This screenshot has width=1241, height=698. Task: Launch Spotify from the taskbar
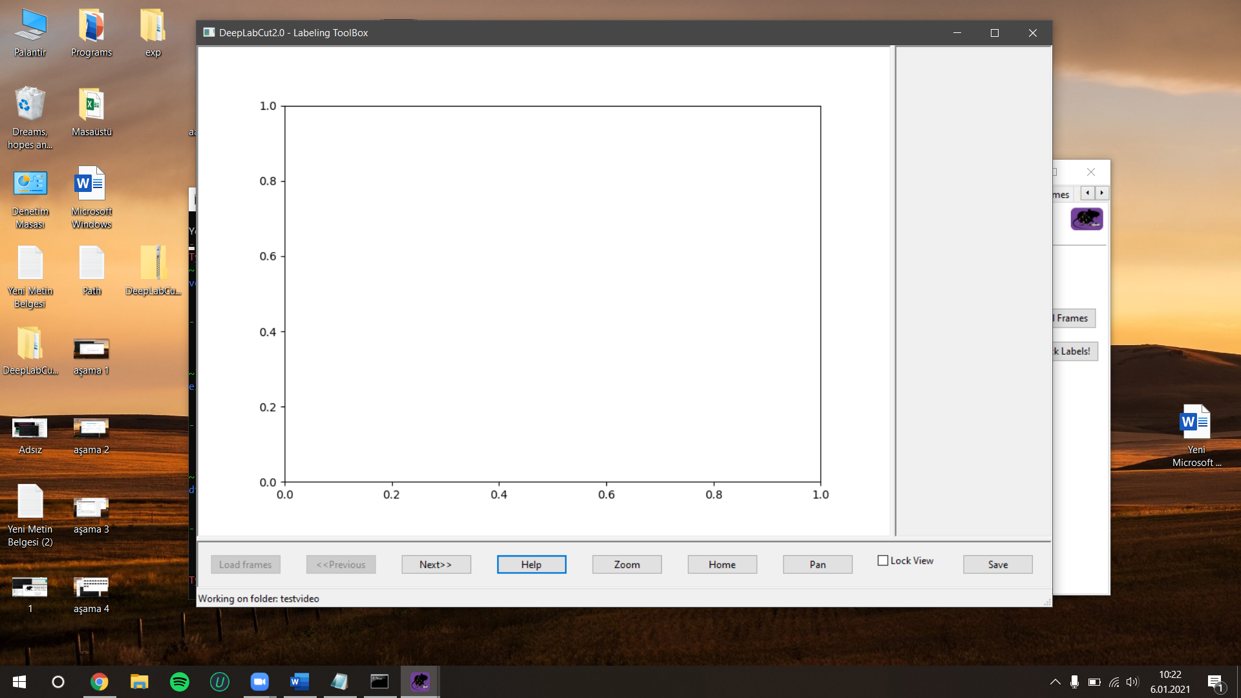(180, 682)
